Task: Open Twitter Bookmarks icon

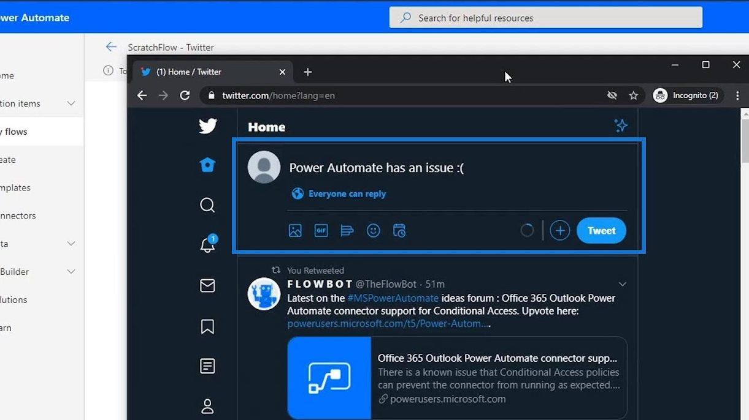Action: [x=207, y=327]
